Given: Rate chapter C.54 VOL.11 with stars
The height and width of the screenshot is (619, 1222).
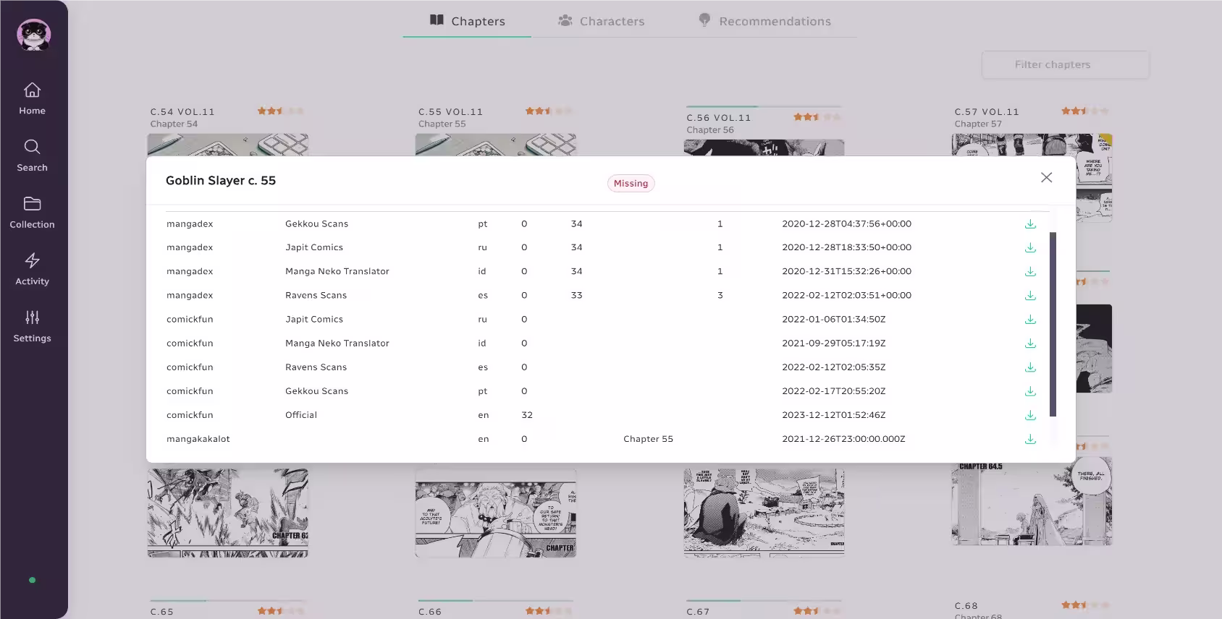Looking at the screenshot, I should coord(280,111).
